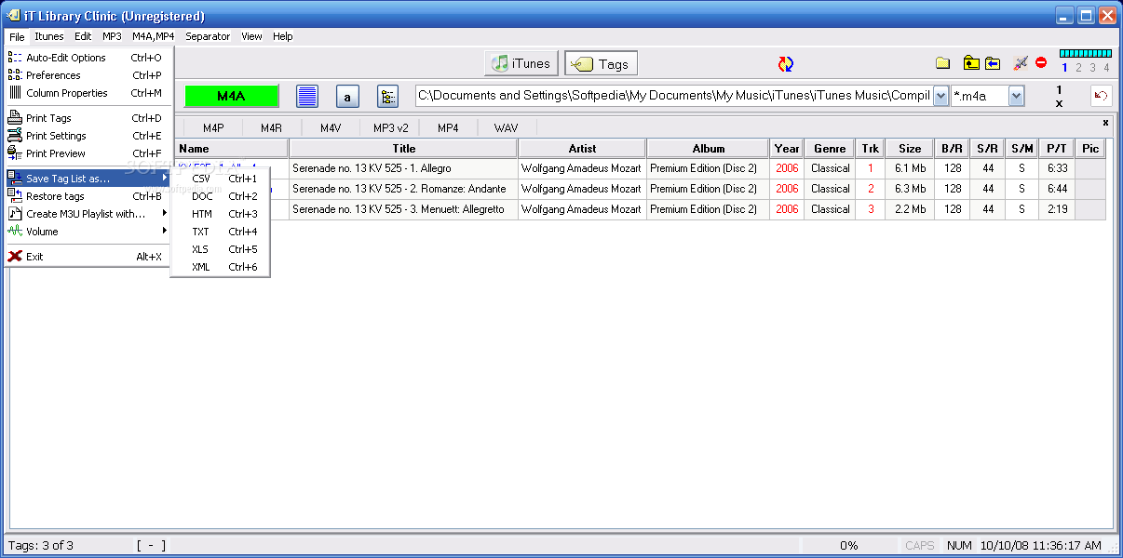Viewport: 1123px width, 558px height.
Task: Select page number 3
Action: click(1092, 68)
